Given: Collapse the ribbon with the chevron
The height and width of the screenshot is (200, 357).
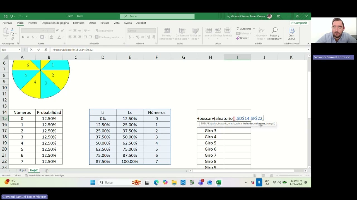Looking at the screenshot, I should (x=308, y=44).
